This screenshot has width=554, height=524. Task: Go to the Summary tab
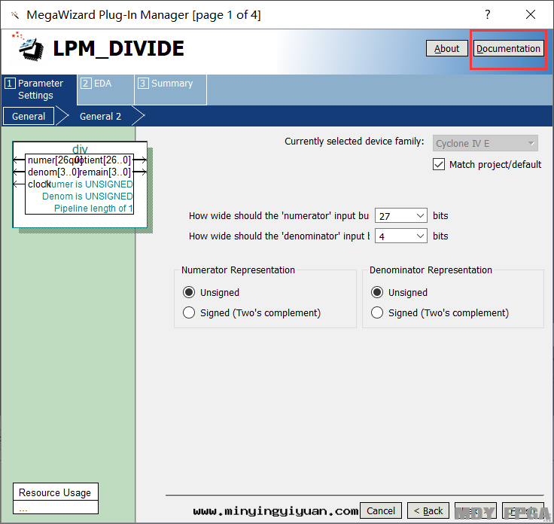pos(171,84)
